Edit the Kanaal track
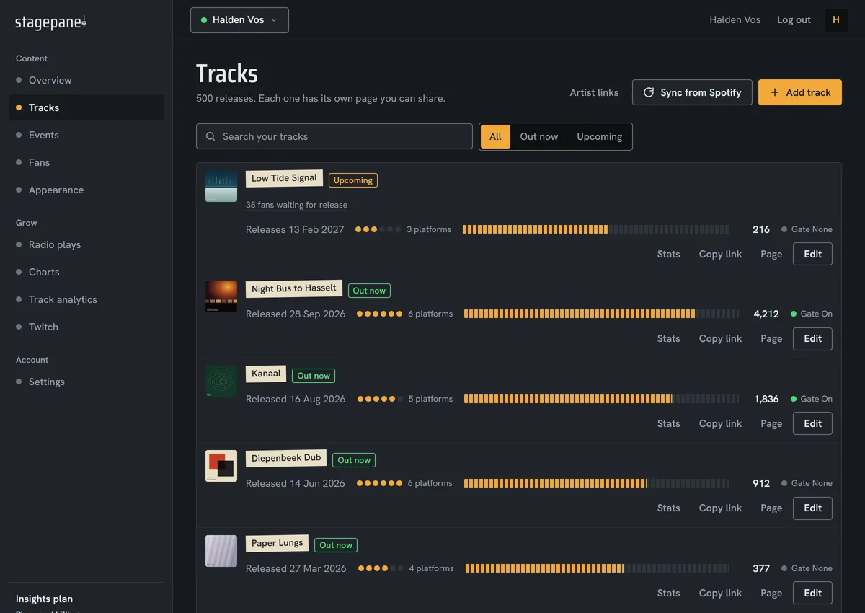 [x=812, y=423]
